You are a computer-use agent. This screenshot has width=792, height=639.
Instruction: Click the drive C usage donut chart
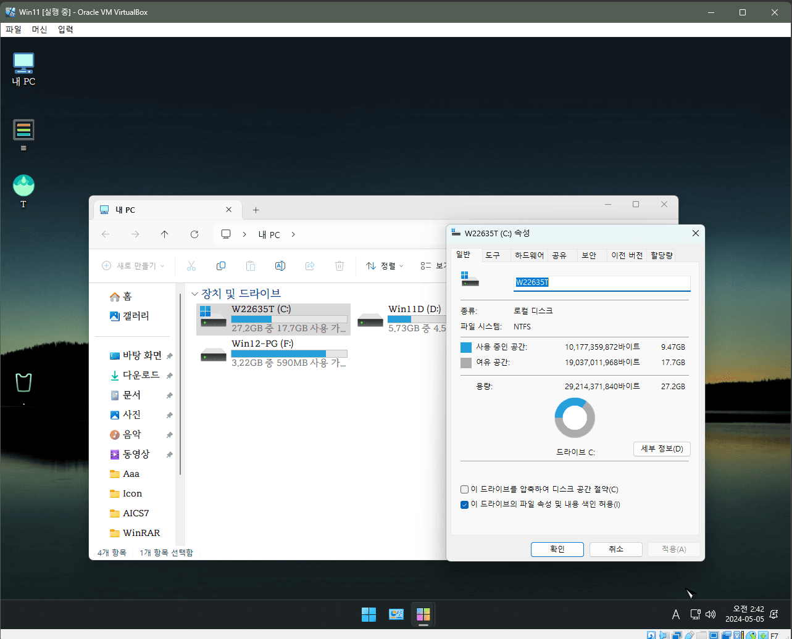575,418
